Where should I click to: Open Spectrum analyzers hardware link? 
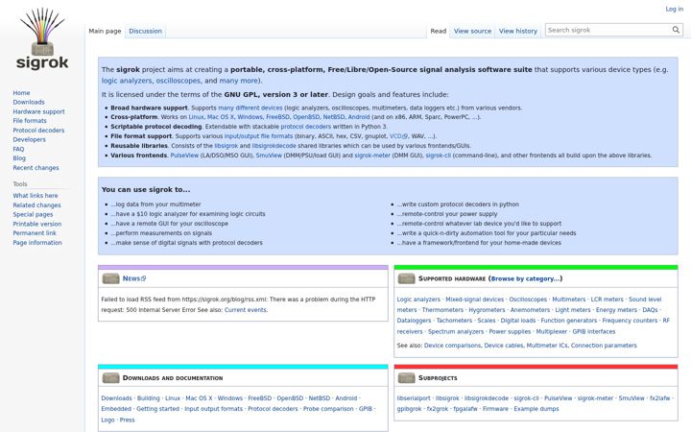pos(456,331)
